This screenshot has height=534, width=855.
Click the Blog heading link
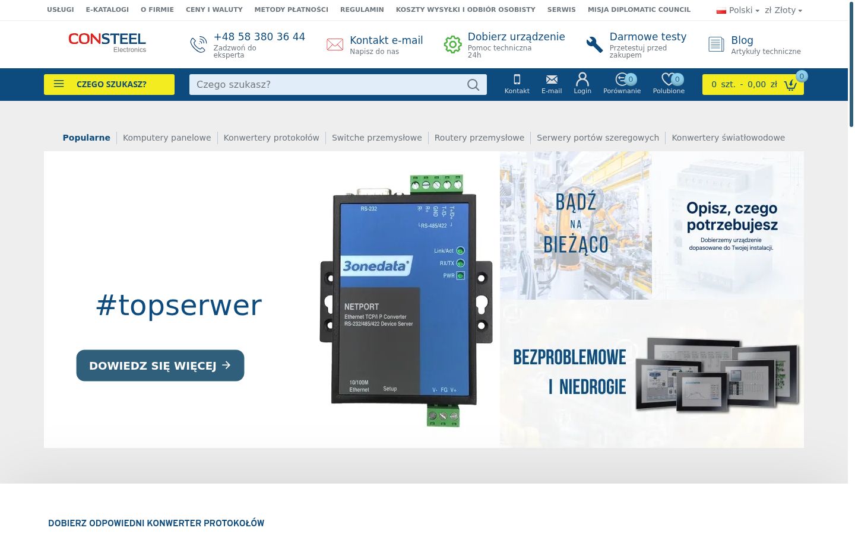click(742, 40)
